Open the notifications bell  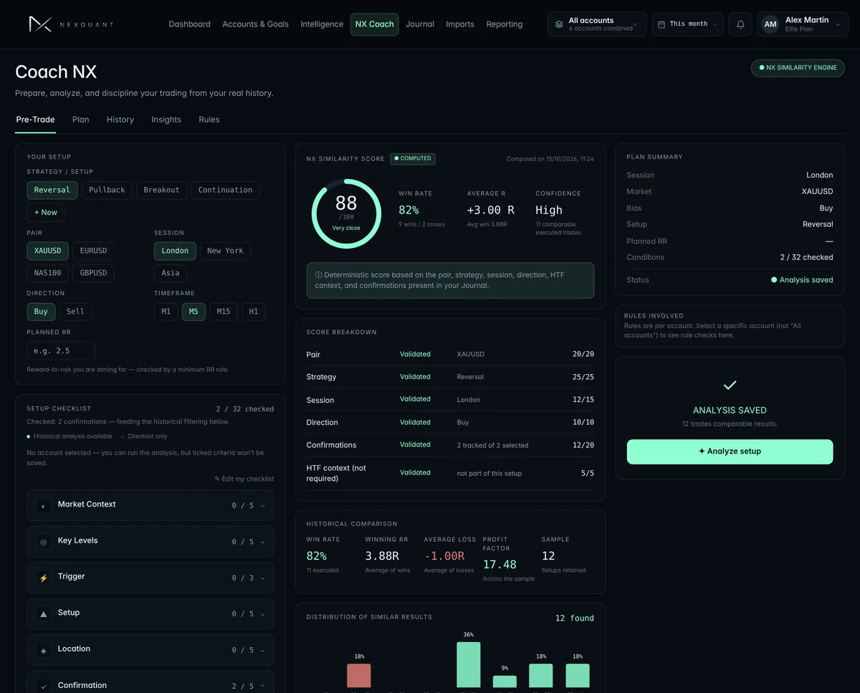[740, 24]
